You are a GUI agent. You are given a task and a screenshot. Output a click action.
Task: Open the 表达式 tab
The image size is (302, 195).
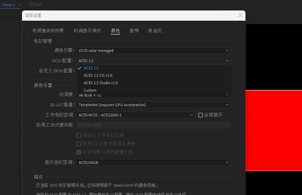(x=155, y=31)
